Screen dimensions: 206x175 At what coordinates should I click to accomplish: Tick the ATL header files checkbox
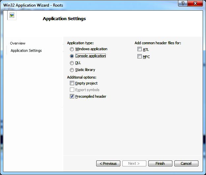[139, 49]
